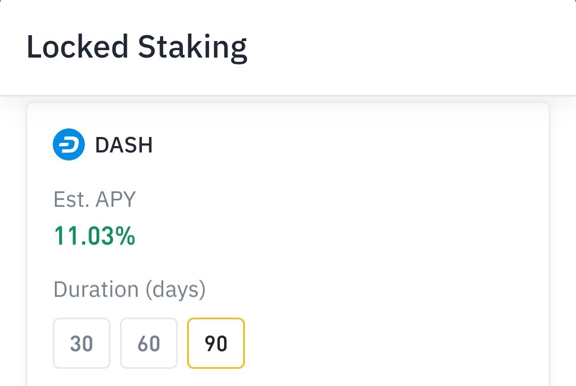Tap the gray 30 button
This screenshot has width=576, height=386.
(x=82, y=343)
